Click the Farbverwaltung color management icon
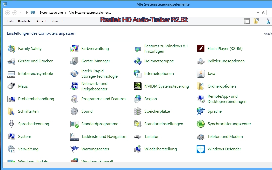 (x=75, y=49)
